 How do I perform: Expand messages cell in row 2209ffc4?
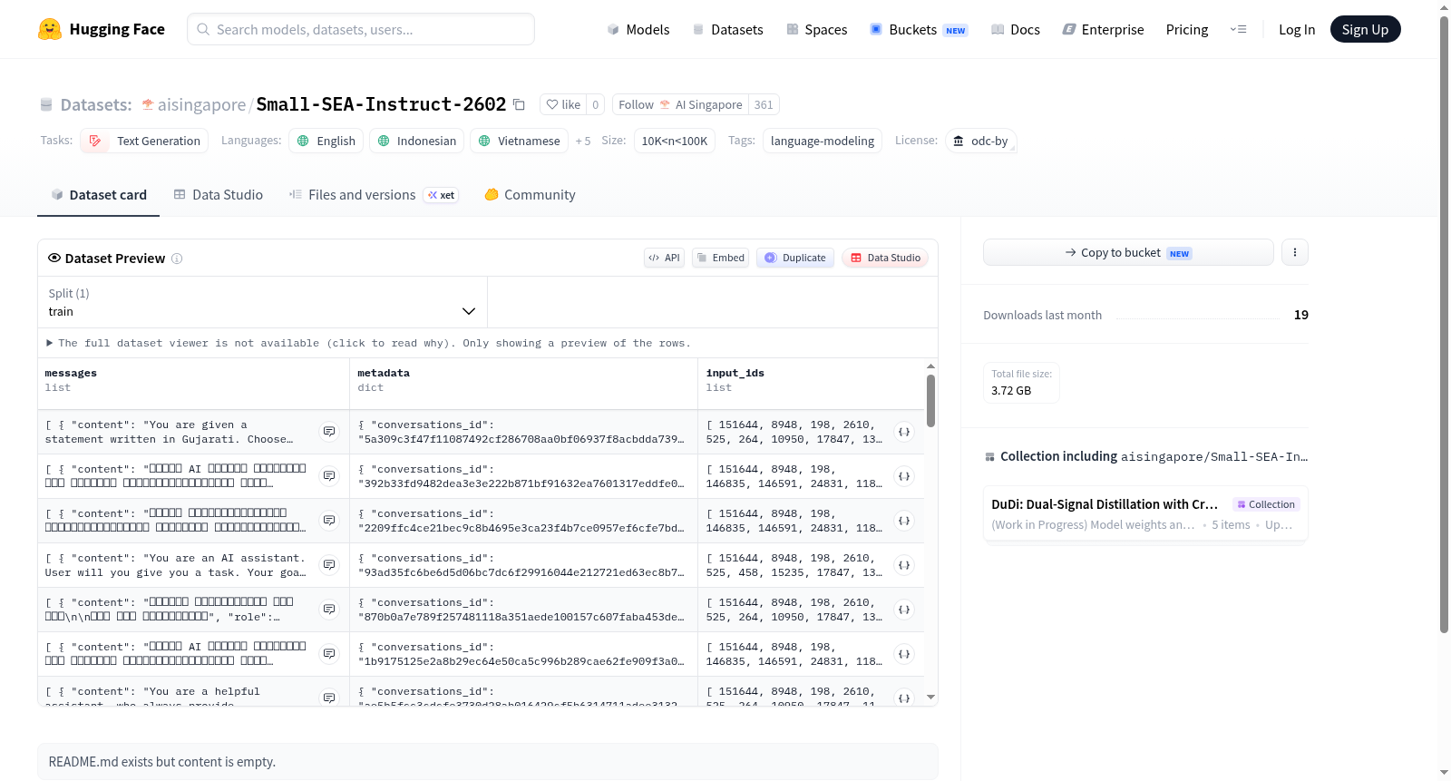point(329,521)
